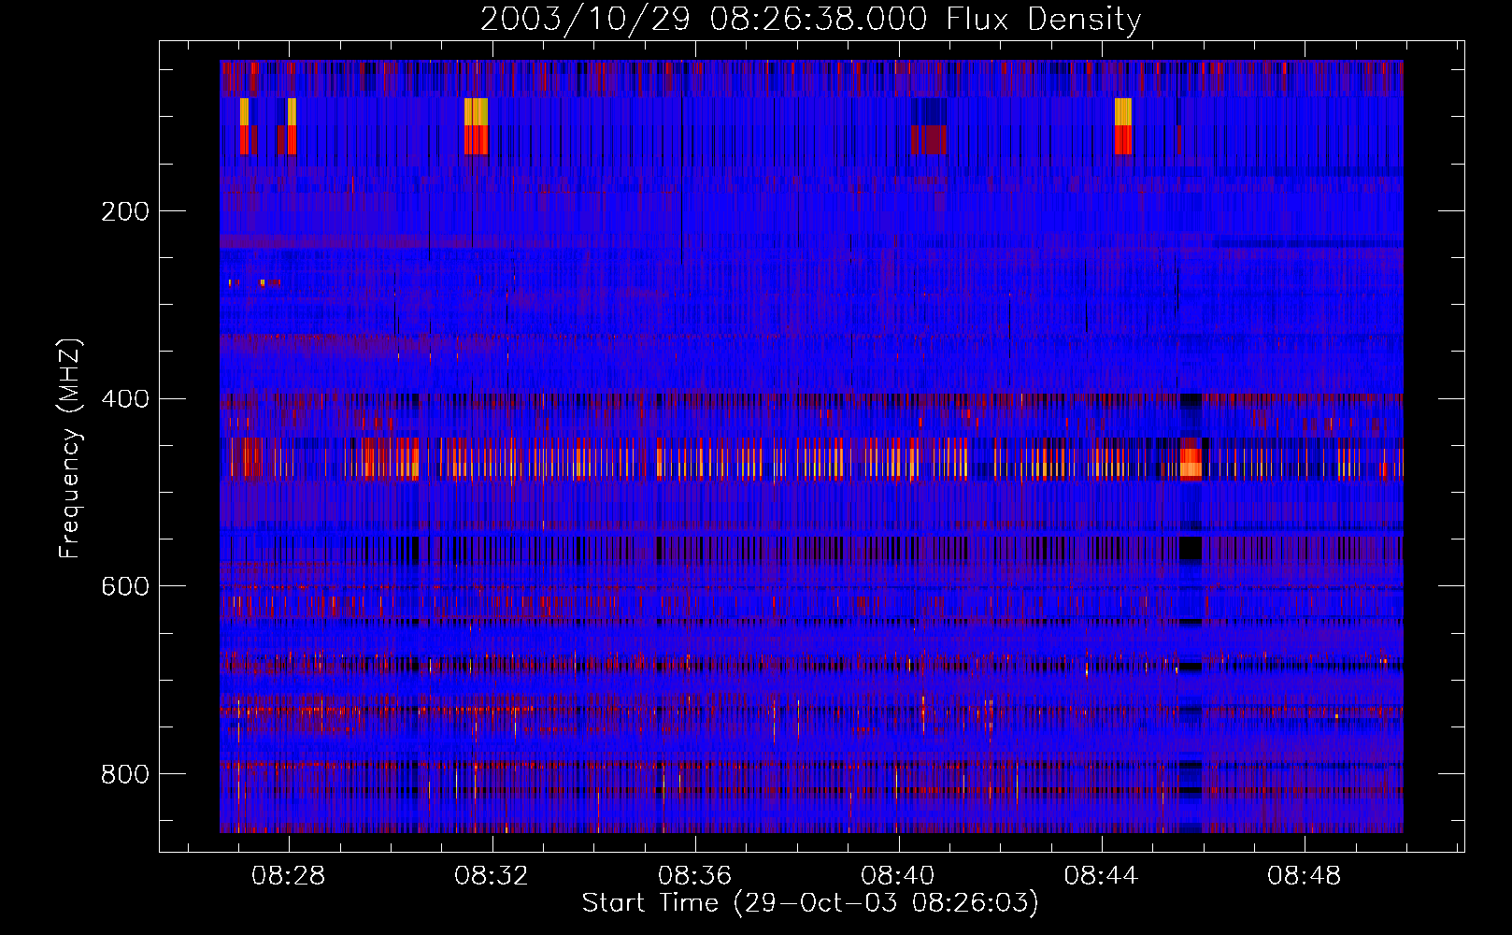Click the 08:32 time tick label
Viewport: 1512px width, 935px height.
(492, 876)
